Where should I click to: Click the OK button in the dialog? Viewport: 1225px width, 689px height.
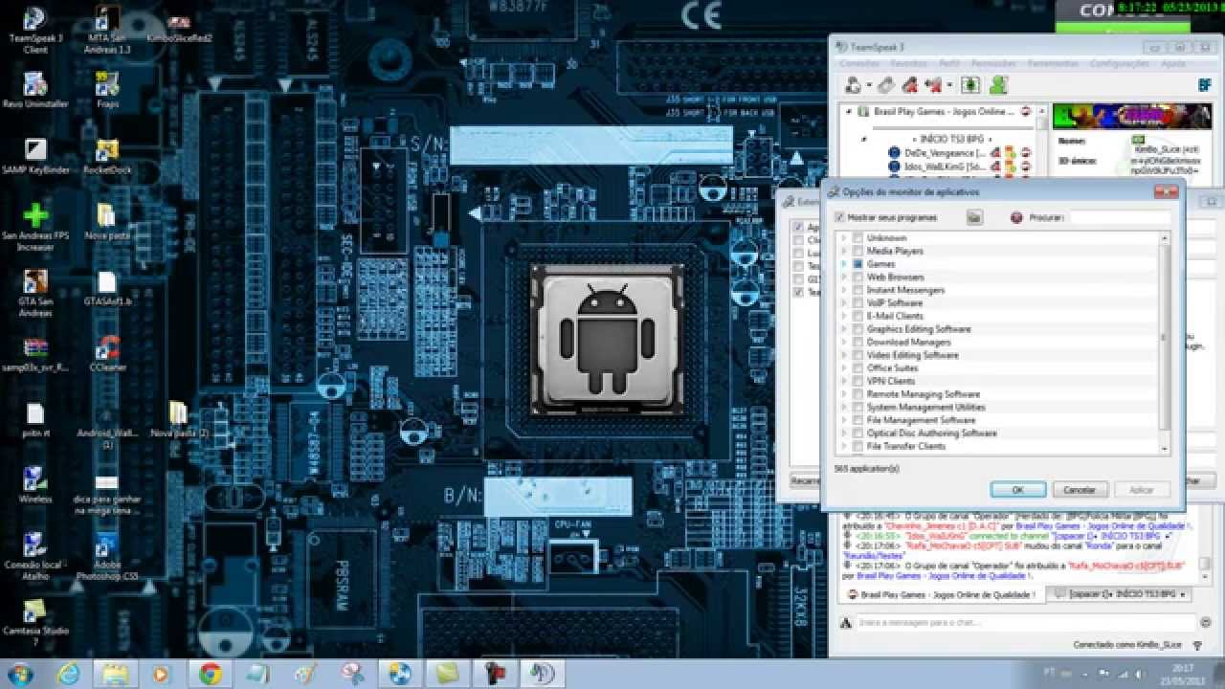[x=1018, y=489]
